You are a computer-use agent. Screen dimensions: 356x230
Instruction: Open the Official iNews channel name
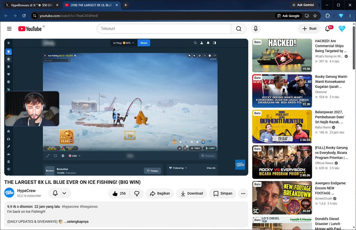pos(325,163)
